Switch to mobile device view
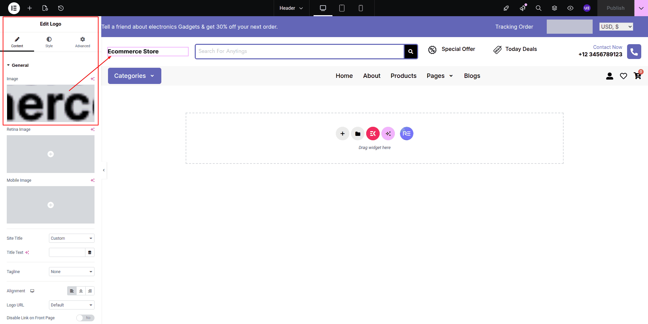The height and width of the screenshot is (324, 648). tap(360, 8)
